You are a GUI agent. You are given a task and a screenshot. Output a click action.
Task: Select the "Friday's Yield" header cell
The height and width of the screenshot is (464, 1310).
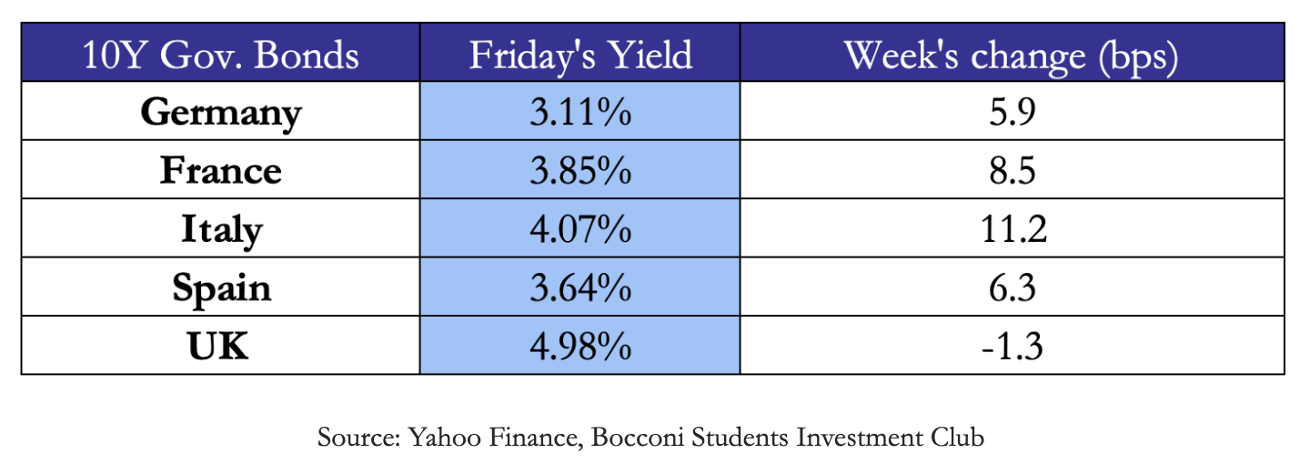click(x=580, y=56)
